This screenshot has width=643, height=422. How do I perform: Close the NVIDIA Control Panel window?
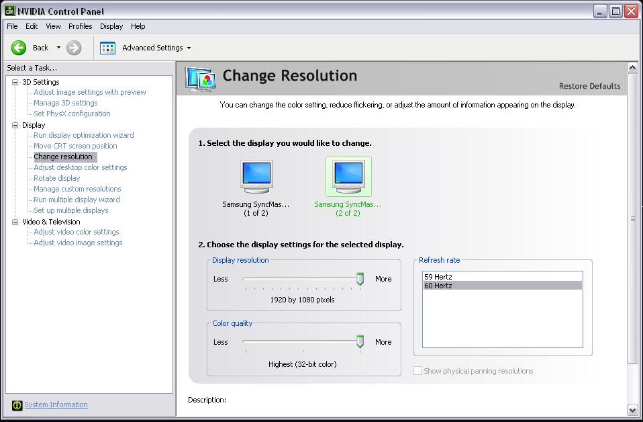631,11
